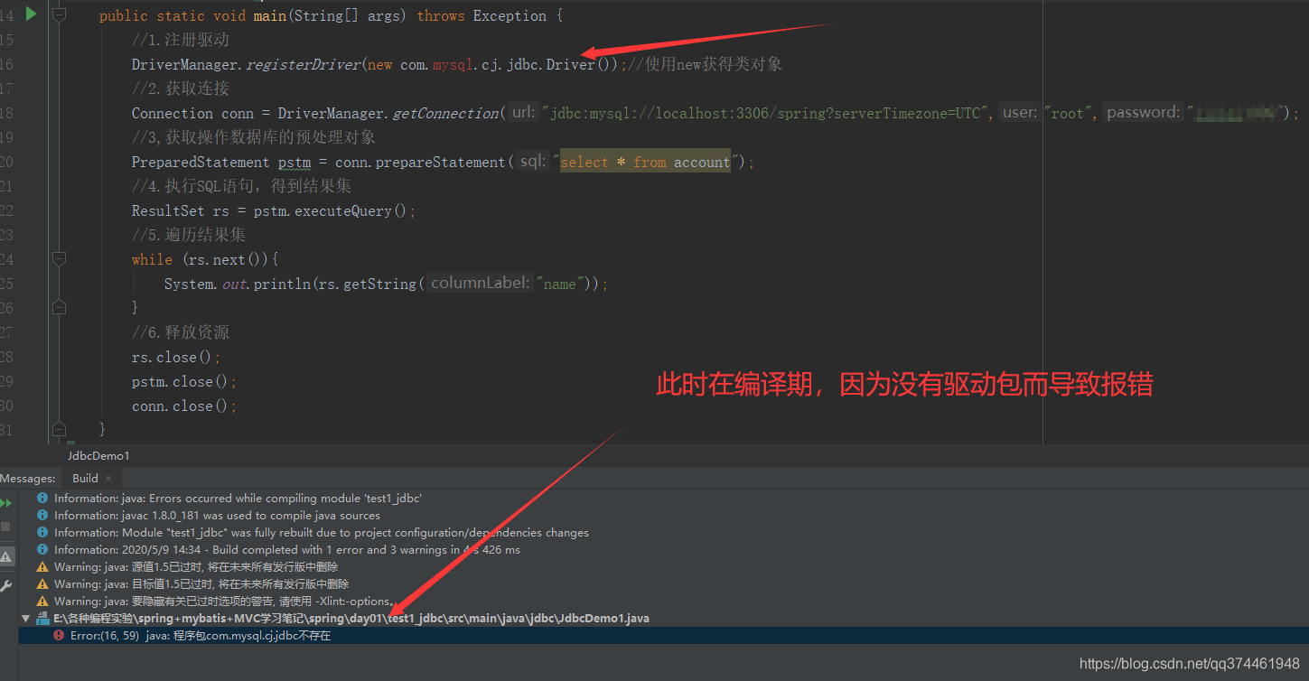Select 'Errors occurred while compiling module' message
This screenshot has height=681, width=1309.
(x=238, y=499)
